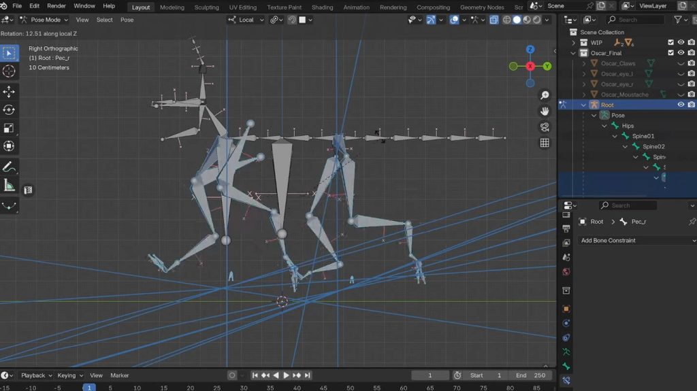Click the End frame field showing 250

530,375
